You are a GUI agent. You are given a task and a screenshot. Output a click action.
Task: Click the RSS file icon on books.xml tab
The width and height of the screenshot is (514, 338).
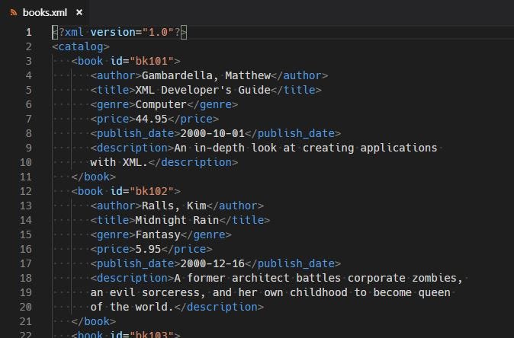(x=14, y=12)
